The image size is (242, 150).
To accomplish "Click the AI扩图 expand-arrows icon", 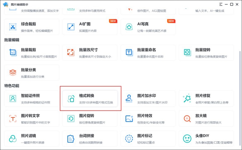I will click(x=71, y=27).
